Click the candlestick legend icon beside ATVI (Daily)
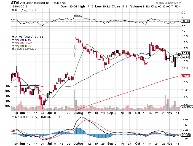The height and width of the screenshot is (146, 193). pyautogui.click(x=13, y=37)
